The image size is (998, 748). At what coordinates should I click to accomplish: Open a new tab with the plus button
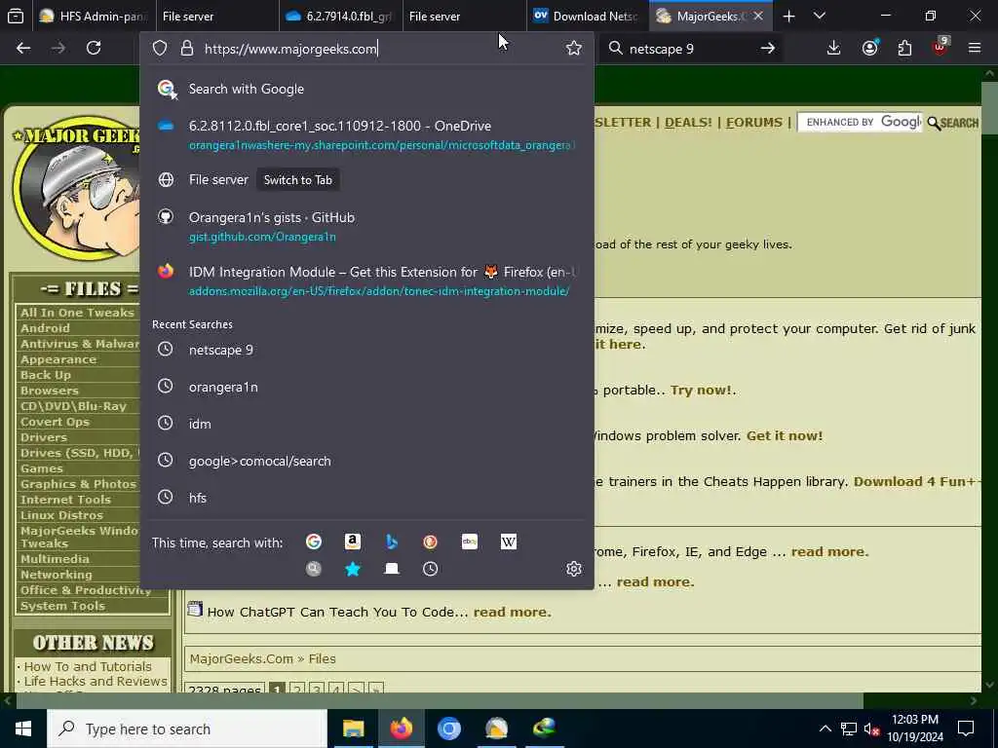tap(788, 16)
